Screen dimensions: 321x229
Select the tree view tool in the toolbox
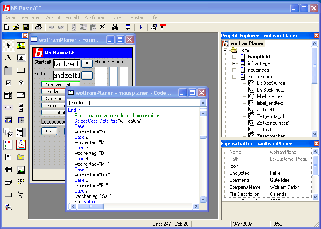(21, 195)
